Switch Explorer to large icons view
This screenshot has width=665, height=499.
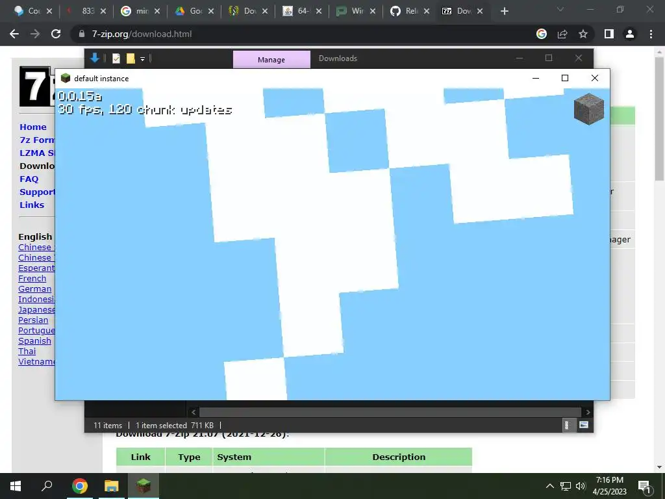584,425
